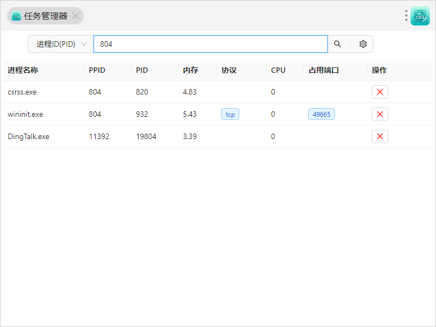Screen dimensions: 436x327
Task: Click the 内存 column header
Action: coord(190,70)
